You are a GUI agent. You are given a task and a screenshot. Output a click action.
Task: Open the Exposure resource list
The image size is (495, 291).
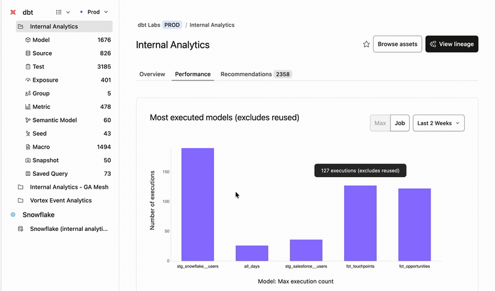tap(68, 80)
